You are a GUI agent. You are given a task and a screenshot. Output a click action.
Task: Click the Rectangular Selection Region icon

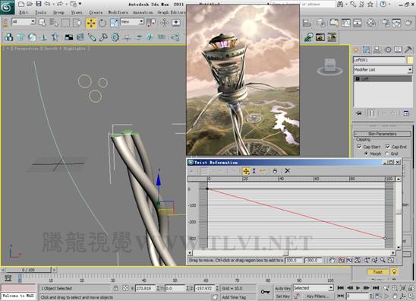click(65, 23)
